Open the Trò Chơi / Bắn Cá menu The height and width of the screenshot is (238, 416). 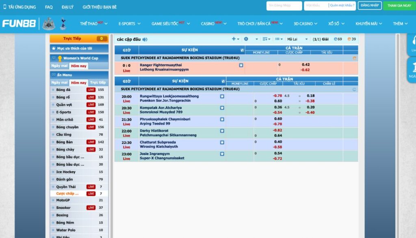click(260, 24)
